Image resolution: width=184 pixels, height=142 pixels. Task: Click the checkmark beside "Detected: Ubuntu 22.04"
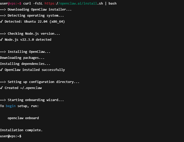tap(2, 22)
